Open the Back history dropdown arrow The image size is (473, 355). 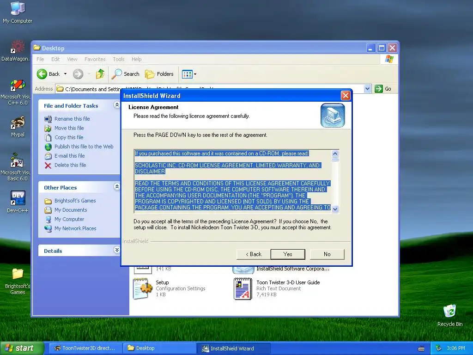pyautogui.click(x=65, y=74)
